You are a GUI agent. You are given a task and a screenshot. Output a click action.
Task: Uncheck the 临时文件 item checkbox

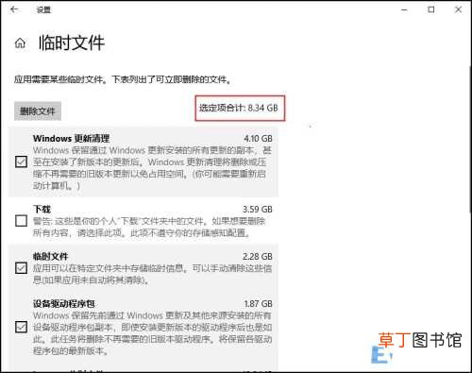(21, 268)
